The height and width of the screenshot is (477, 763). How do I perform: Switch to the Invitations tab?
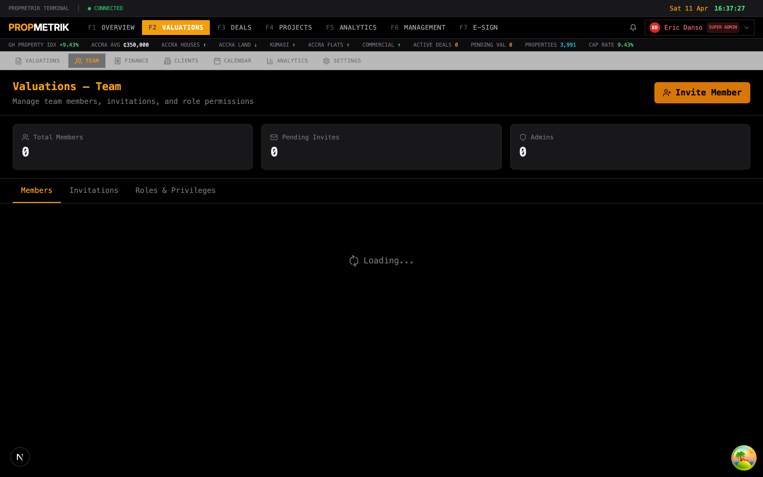[94, 191]
